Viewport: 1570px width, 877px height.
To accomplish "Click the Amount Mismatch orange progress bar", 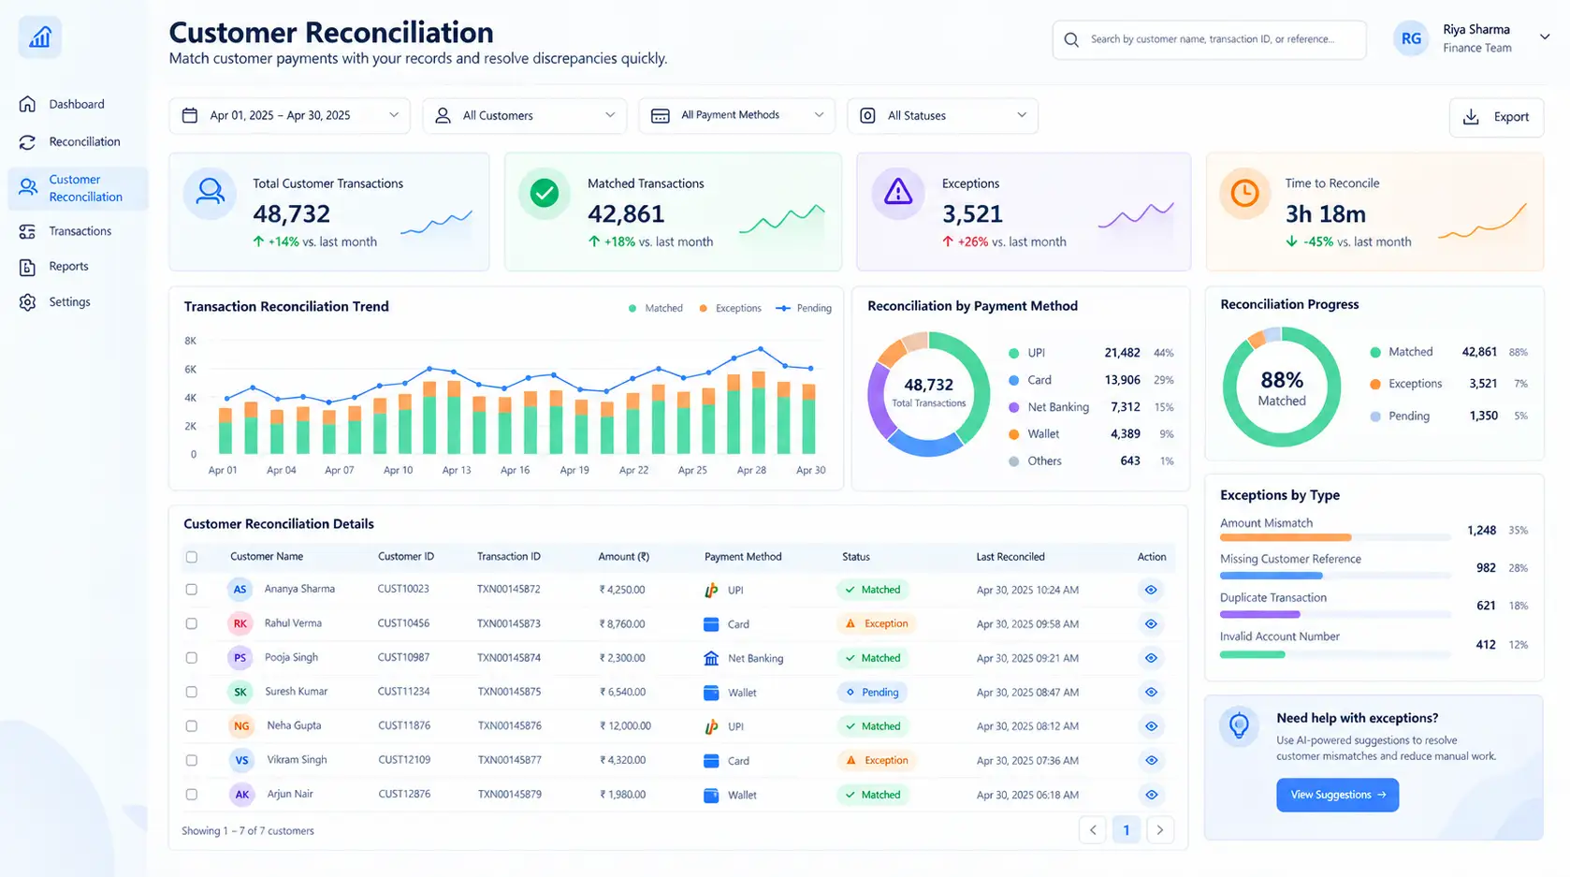I will (x=1286, y=538).
